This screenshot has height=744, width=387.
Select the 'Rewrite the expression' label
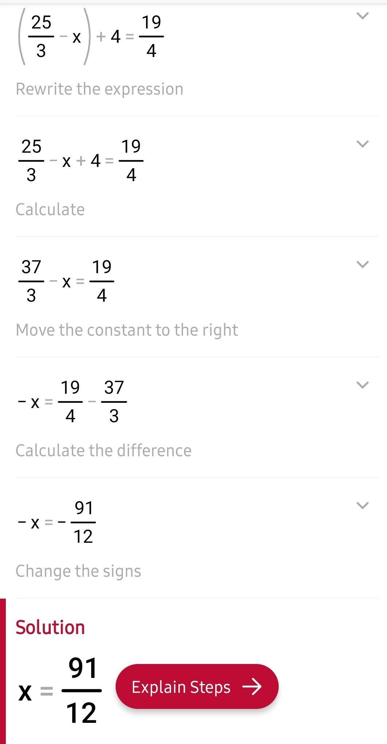click(99, 89)
